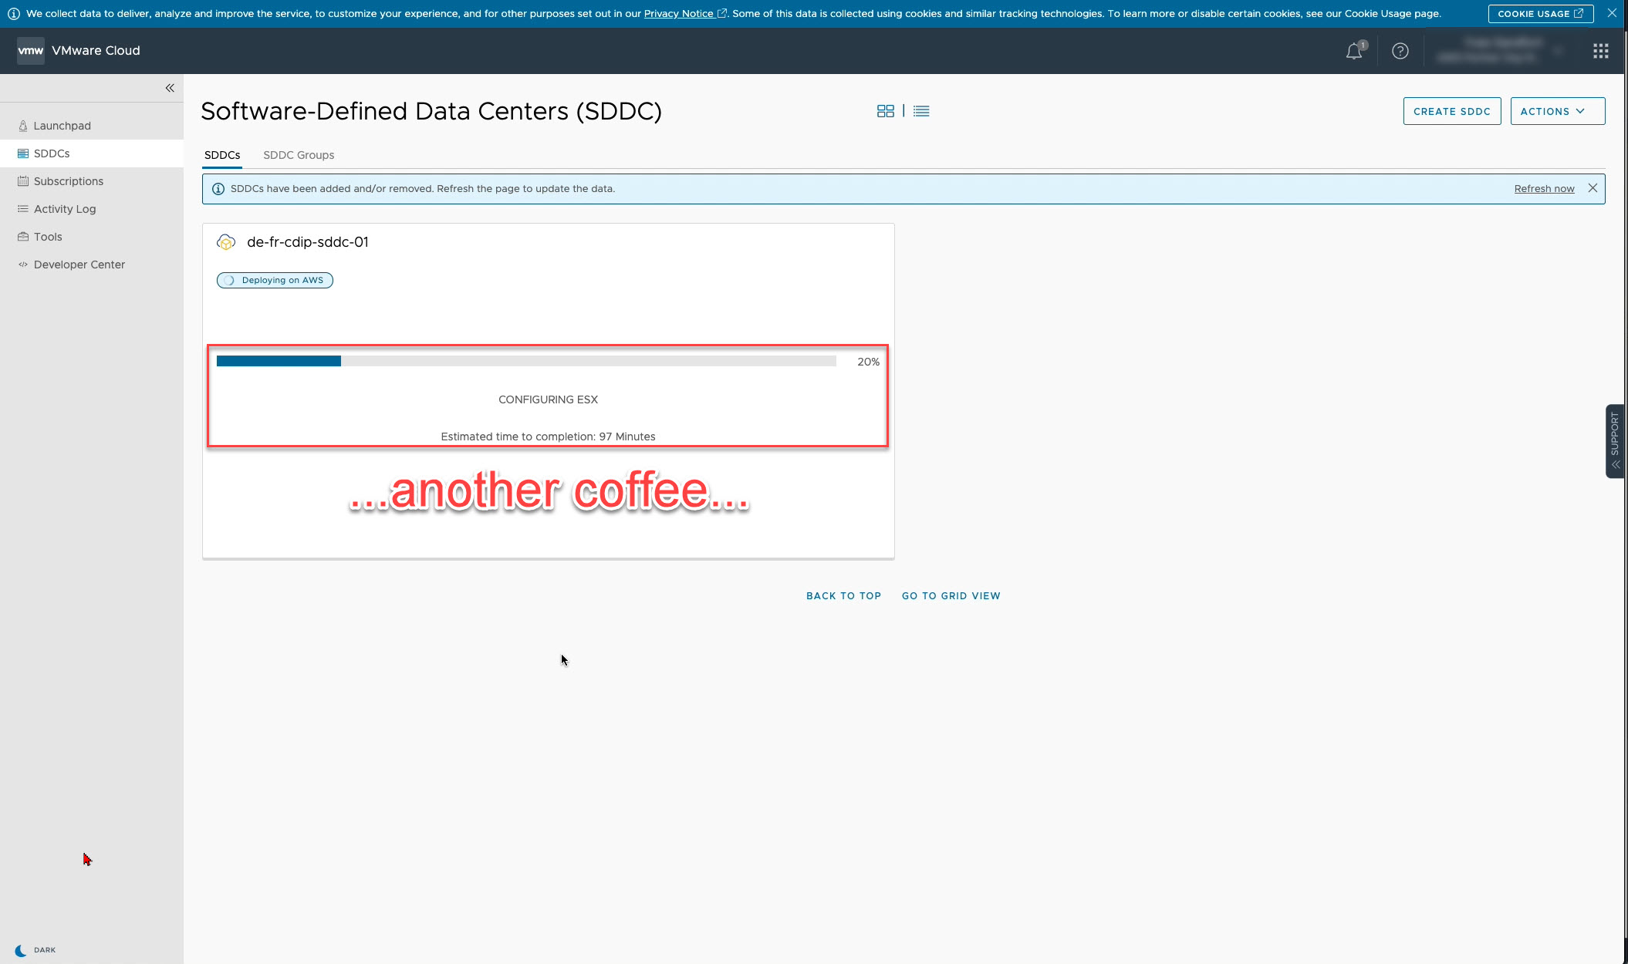Open the notifications bell
This screenshot has height=964, width=1628.
click(x=1354, y=51)
